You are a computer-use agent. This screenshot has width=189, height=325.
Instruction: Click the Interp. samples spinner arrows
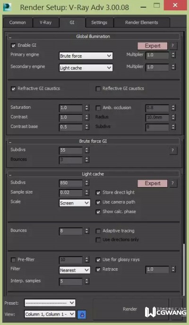(x=87, y=282)
